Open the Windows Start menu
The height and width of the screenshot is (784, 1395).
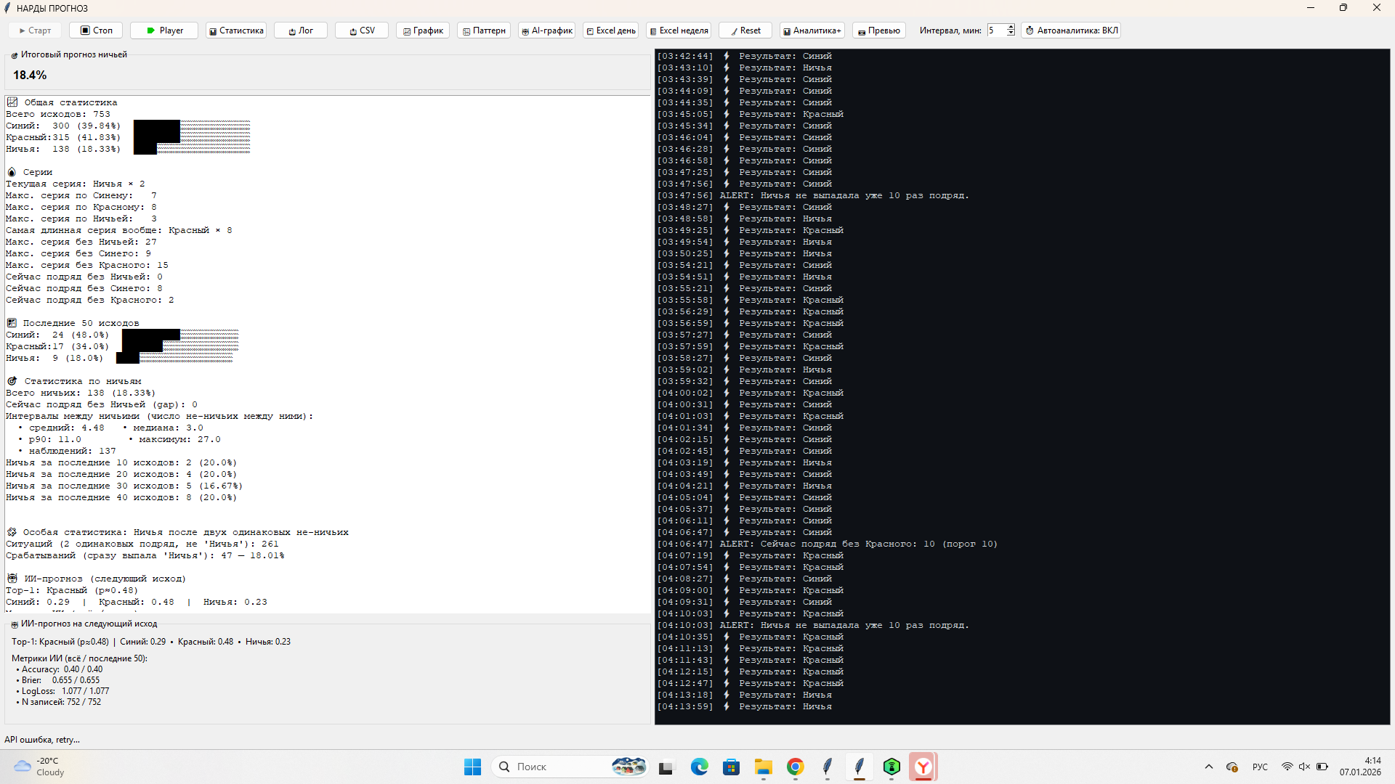coord(472,767)
